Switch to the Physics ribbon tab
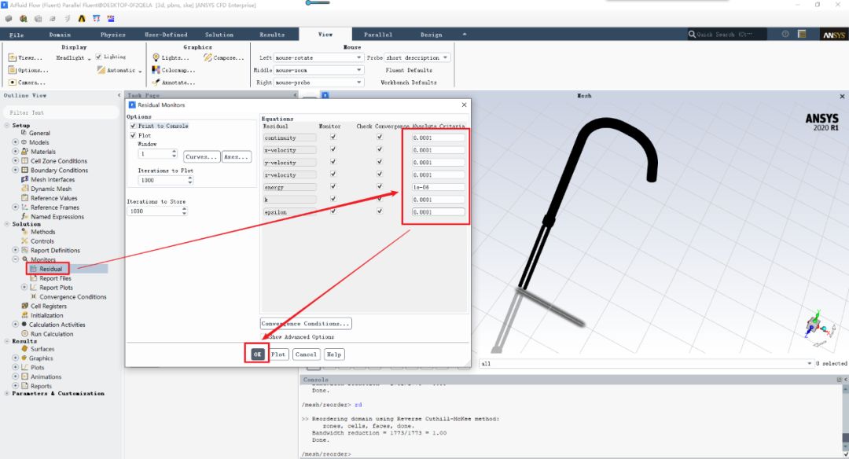This screenshot has height=459, width=849. pyautogui.click(x=112, y=35)
